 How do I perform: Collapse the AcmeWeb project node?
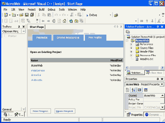(127, 41)
